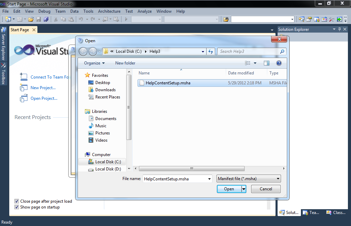Open the Analyze menu
Screen dimensions: 351x226
(144, 11)
